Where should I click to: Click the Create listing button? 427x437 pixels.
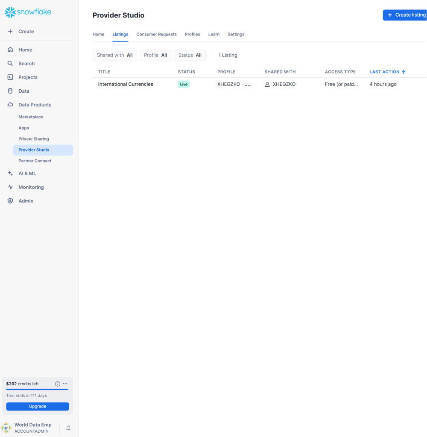click(x=406, y=15)
